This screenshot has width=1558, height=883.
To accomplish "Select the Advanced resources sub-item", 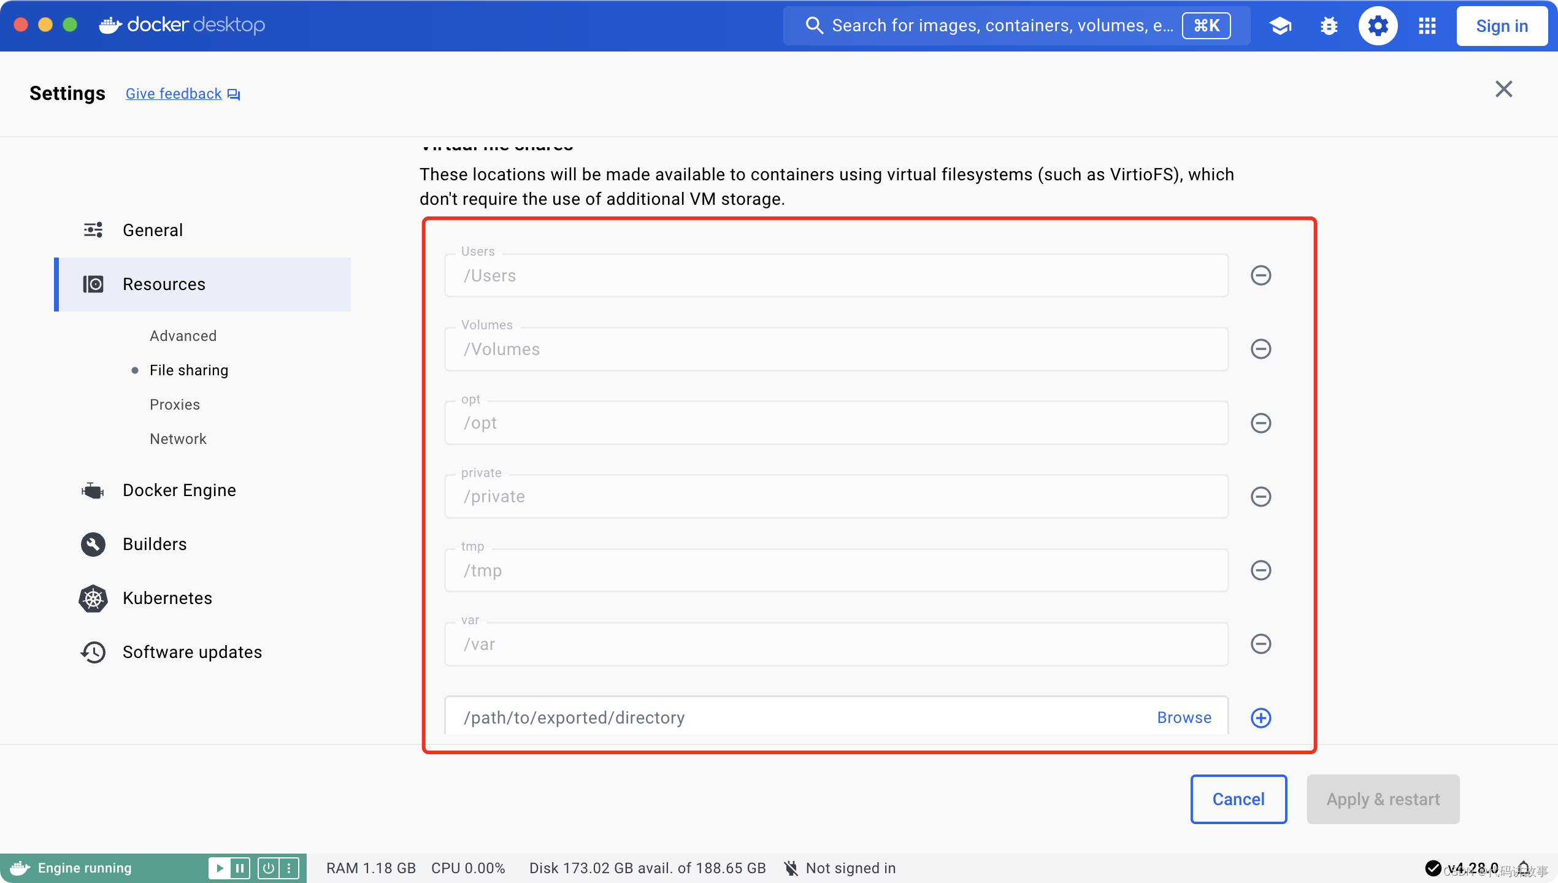I will click(183, 336).
